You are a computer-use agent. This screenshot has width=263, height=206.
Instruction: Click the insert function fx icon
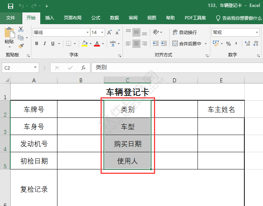click(x=83, y=68)
